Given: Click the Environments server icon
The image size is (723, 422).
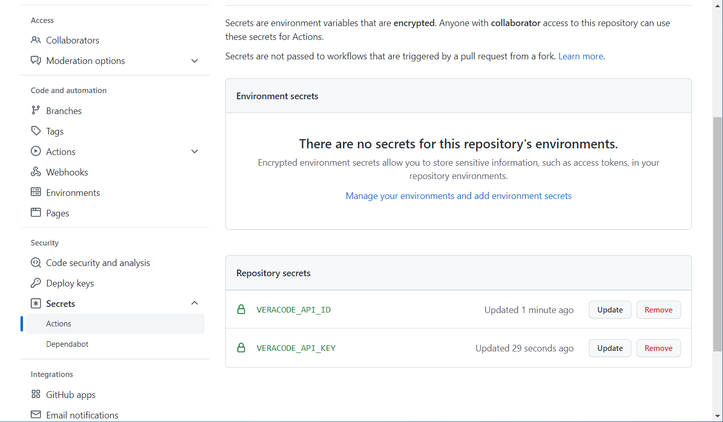Looking at the screenshot, I should (36, 192).
